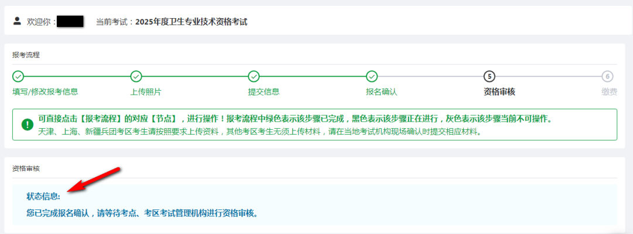This screenshot has width=633, height=234.
Task: Click the 欢迎你 greeting text
Action: pyautogui.click(x=41, y=22)
